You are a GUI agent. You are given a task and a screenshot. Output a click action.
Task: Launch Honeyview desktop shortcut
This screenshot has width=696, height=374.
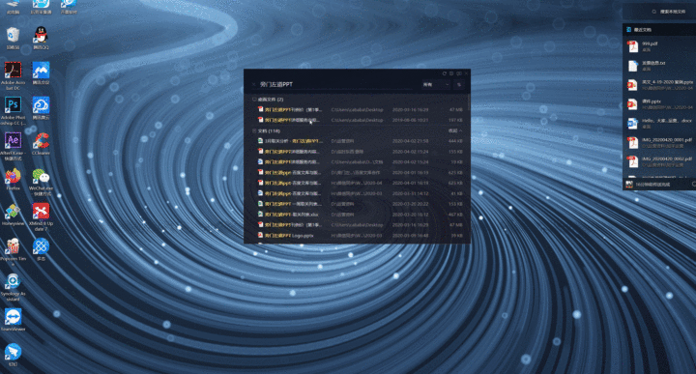coord(13,215)
